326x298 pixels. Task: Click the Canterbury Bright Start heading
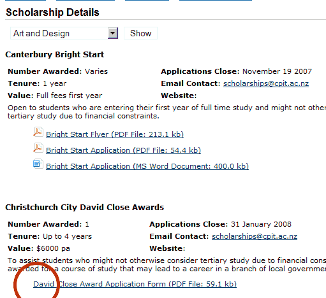tap(55, 55)
